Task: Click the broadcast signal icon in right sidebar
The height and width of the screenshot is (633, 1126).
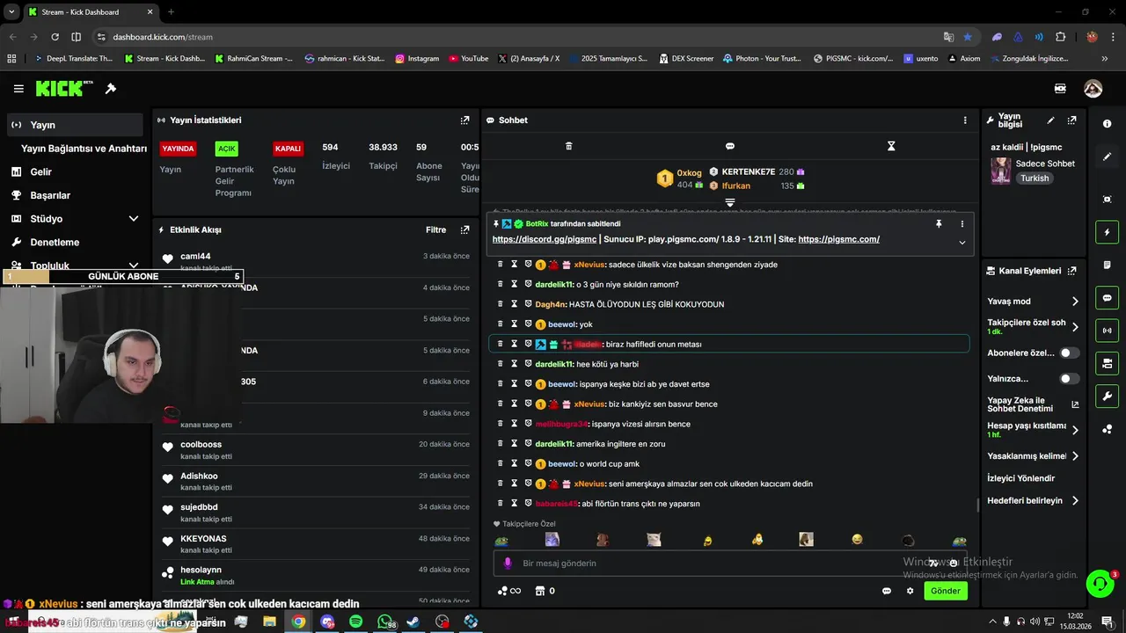Action: 1107,331
